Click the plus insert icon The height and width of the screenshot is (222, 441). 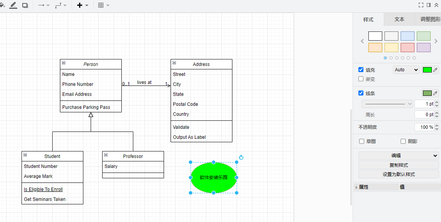[80, 5]
